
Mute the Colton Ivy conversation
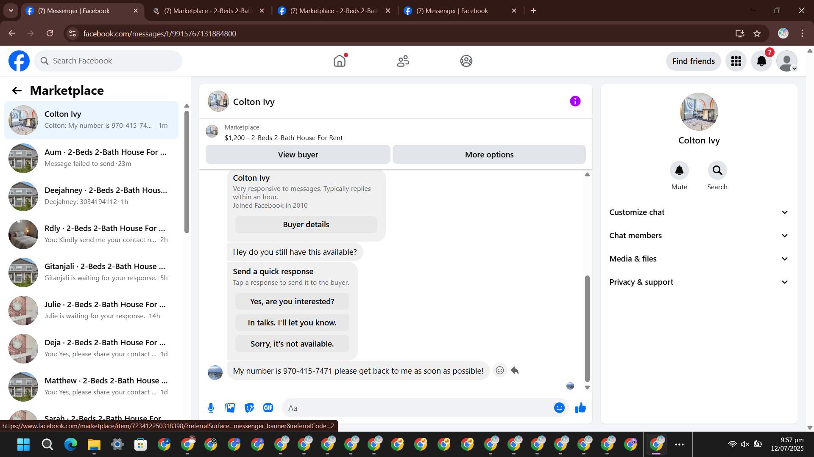tap(679, 171)
